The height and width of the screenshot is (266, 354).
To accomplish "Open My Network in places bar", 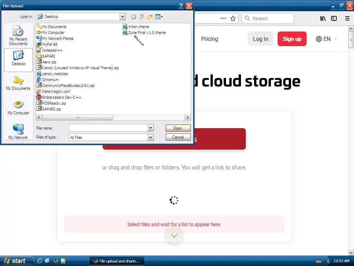I will (x=18, y=132).
